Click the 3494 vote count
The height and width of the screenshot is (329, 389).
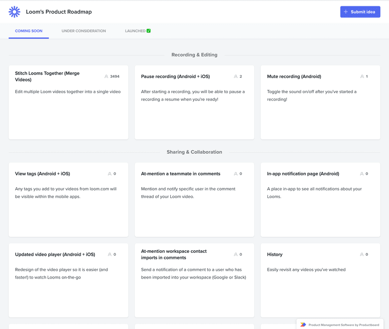click(115, 77)
